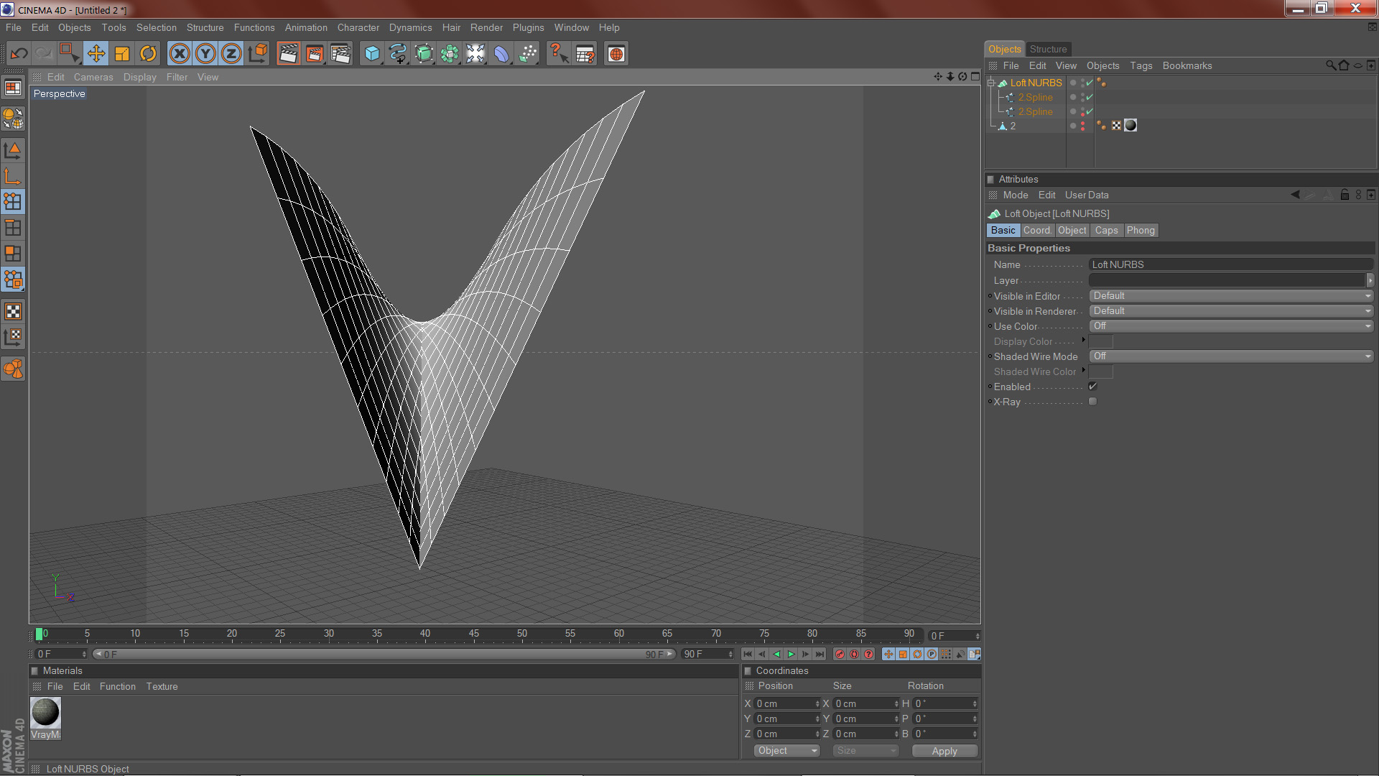Image resolution: width=1379 pixels, height=776 pixels.
Task: Open the deformer (Bend) objects palette
Action: click(x=501, y=54)
